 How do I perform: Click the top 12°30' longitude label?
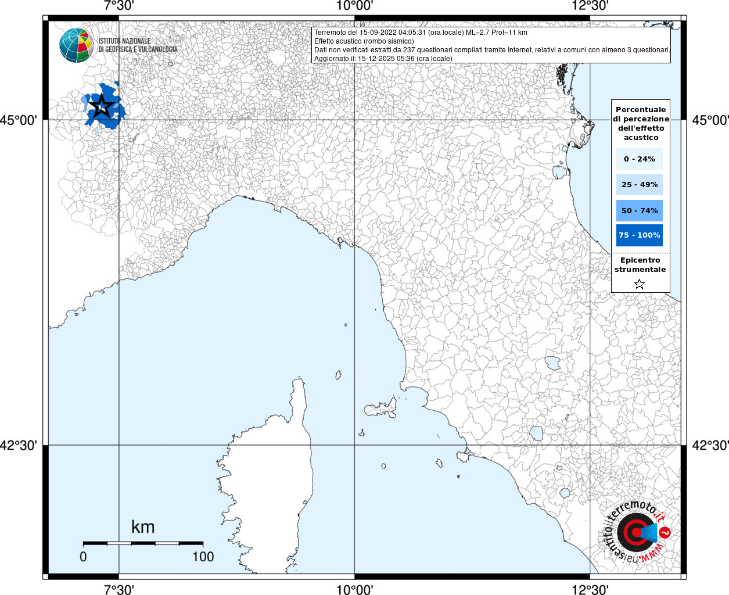(x=590, y=6)
